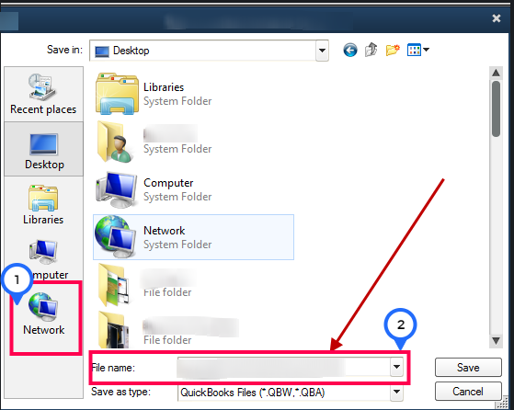Create a new folder icon
The width and height of the screenshot is (514, 410).
coord(393,51)
